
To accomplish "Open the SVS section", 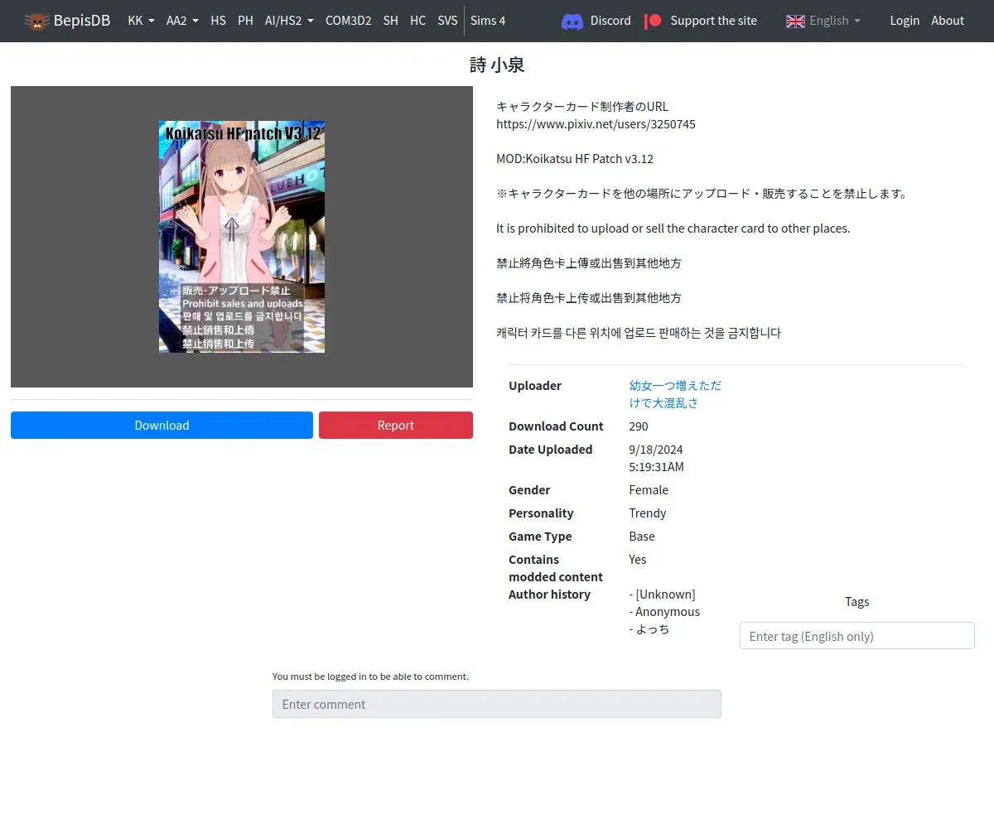I will pyautogui.click(x=447, y=21).
